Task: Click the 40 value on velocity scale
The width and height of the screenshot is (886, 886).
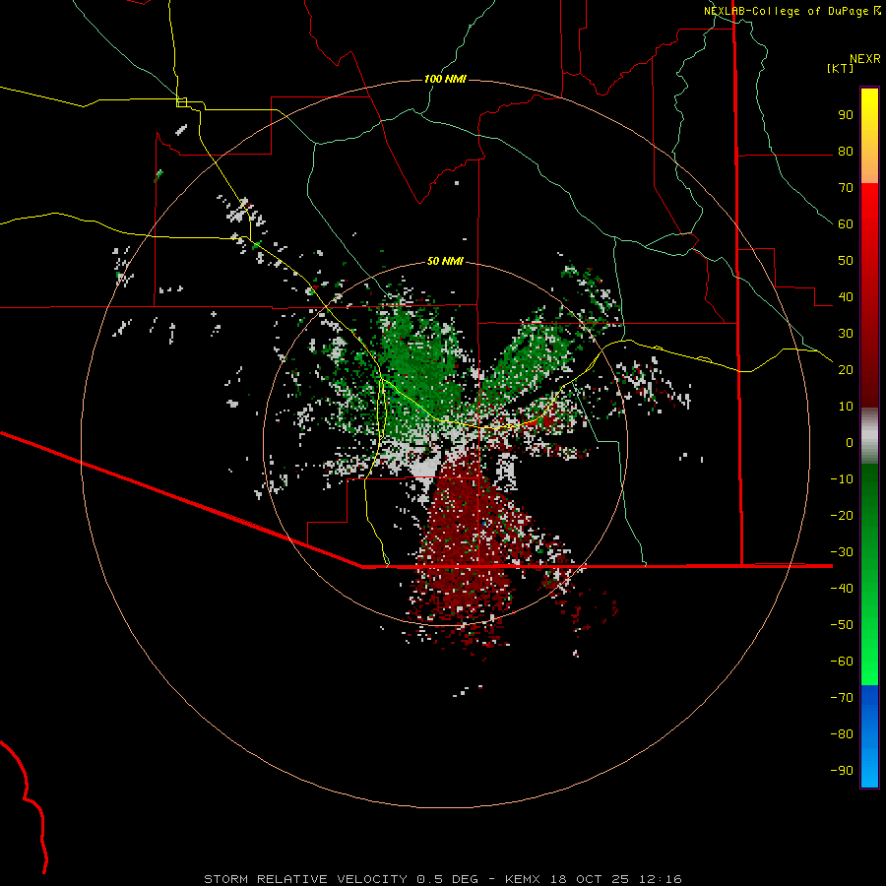Action: click(x=846, y=297)
